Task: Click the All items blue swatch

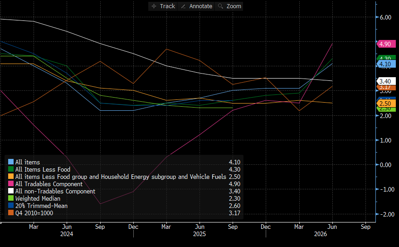Action: coord(11,162)
